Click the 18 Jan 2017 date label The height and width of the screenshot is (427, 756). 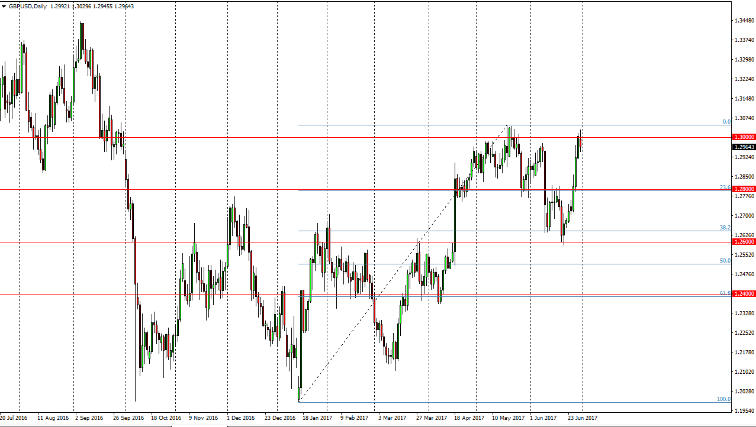coord(317,418)
